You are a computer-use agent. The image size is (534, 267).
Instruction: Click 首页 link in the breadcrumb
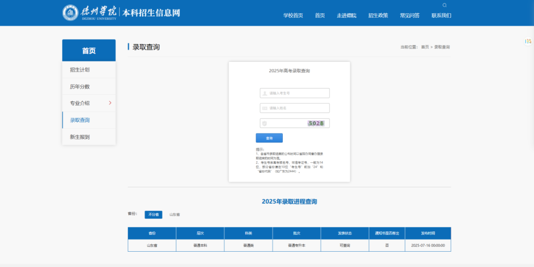coord(425,47)
